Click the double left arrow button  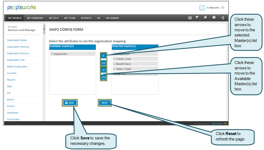[x=103, y=77]
